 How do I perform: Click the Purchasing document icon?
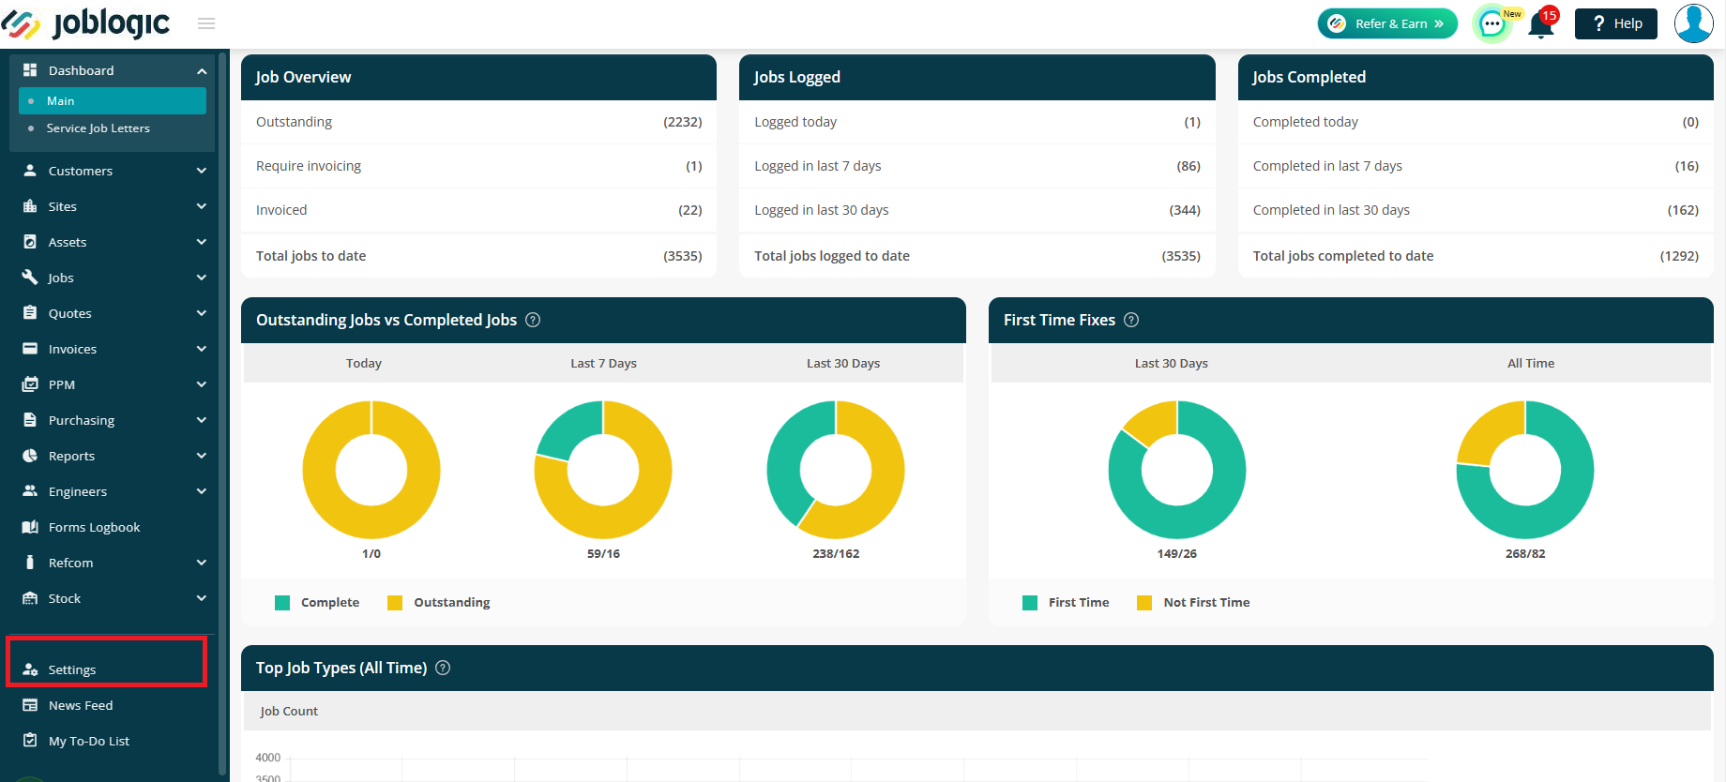(x=30, y=420)
